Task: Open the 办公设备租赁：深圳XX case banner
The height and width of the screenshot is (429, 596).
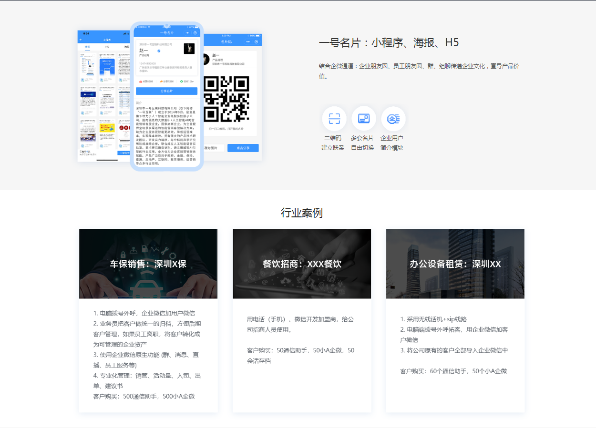Action: pos(455,264)
